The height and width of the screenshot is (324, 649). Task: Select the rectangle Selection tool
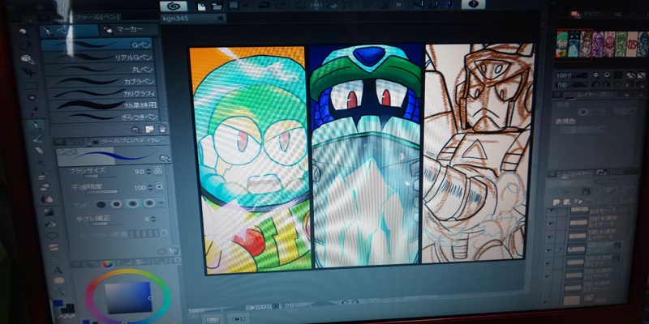tap(31, 86)
